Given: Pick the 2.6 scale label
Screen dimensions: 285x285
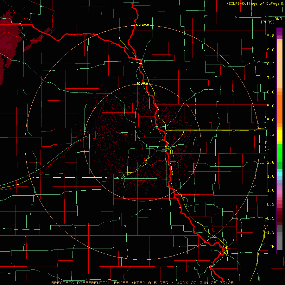Looking at the screenshot, I should (x=271, y=162).
